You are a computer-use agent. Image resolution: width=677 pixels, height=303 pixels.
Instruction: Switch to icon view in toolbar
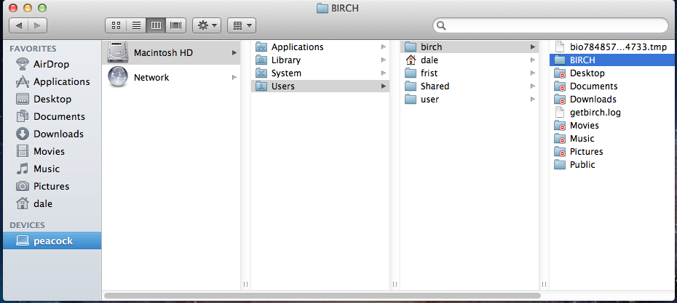[x=116, y=25]
